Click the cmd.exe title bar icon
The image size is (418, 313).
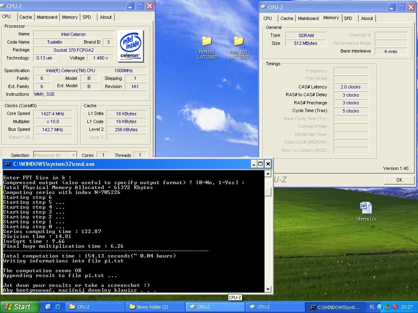pos(7,164)
